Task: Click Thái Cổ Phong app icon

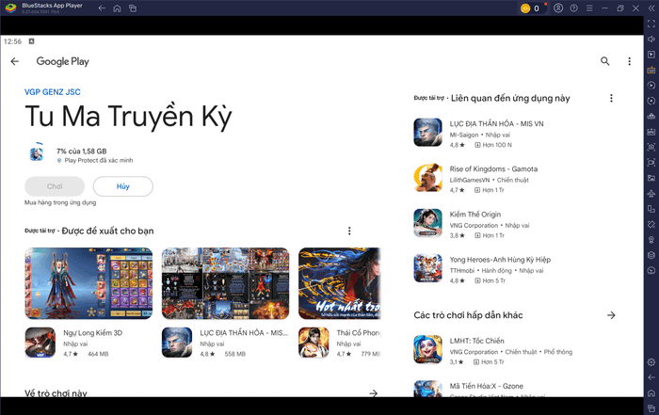Action: (x=313, y=343)
